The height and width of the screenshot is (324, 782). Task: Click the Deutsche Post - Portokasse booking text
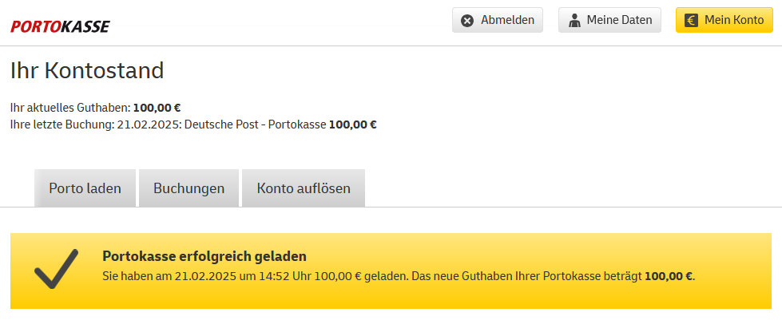pyautogui.click(x=255, y=124)
